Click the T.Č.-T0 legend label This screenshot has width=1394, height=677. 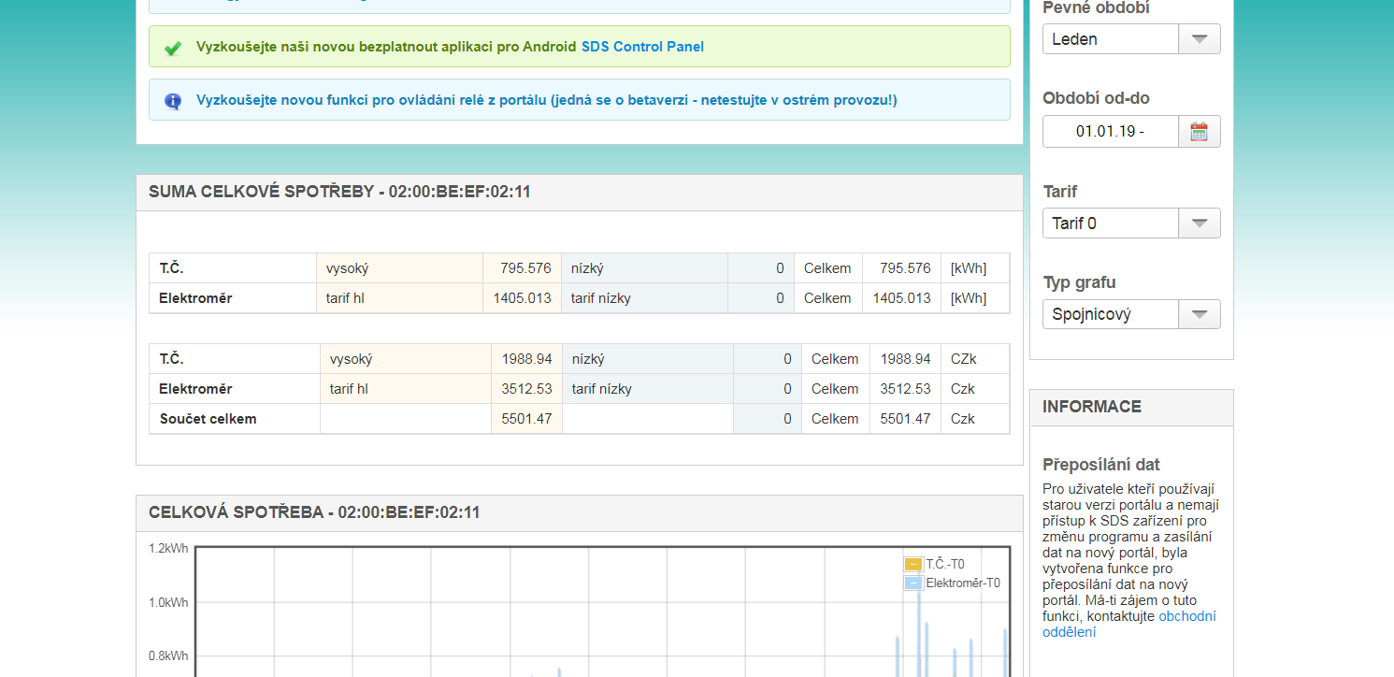[x=945, y=564]
